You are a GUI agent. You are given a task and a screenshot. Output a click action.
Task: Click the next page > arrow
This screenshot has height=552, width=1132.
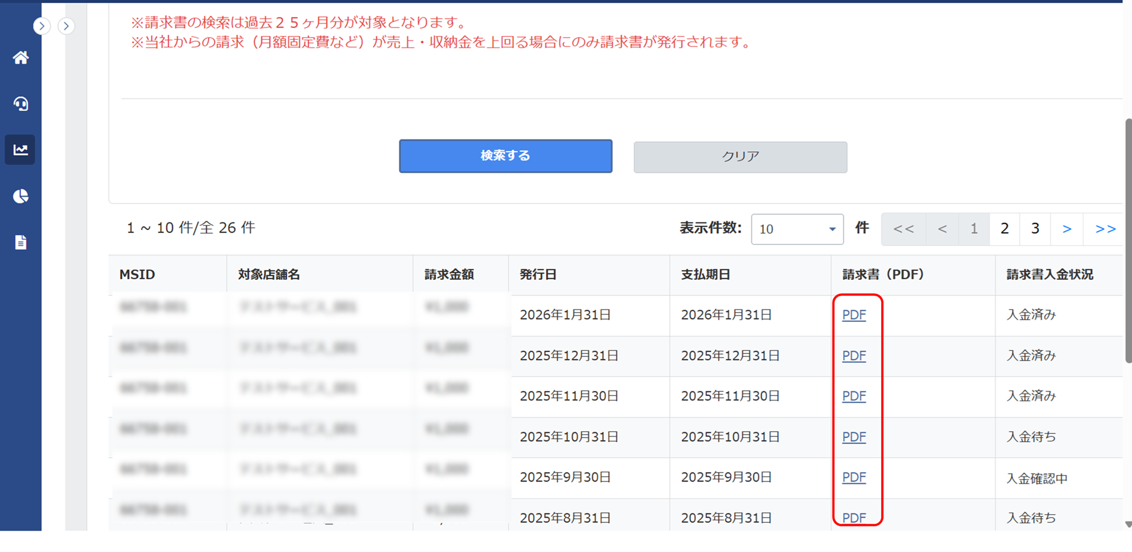[x=1066, y=229]
